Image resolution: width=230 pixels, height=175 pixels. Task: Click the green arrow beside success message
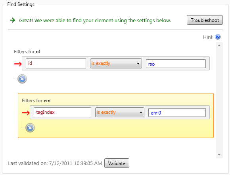12,20
